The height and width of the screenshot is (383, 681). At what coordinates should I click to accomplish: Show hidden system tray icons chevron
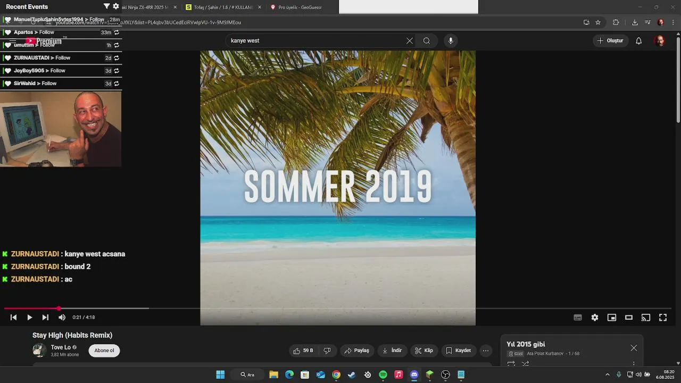(608, 374)
